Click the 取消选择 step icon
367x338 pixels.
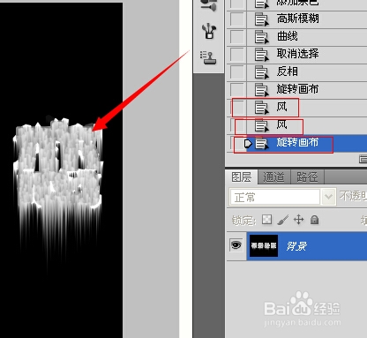[x=261, y=55]
